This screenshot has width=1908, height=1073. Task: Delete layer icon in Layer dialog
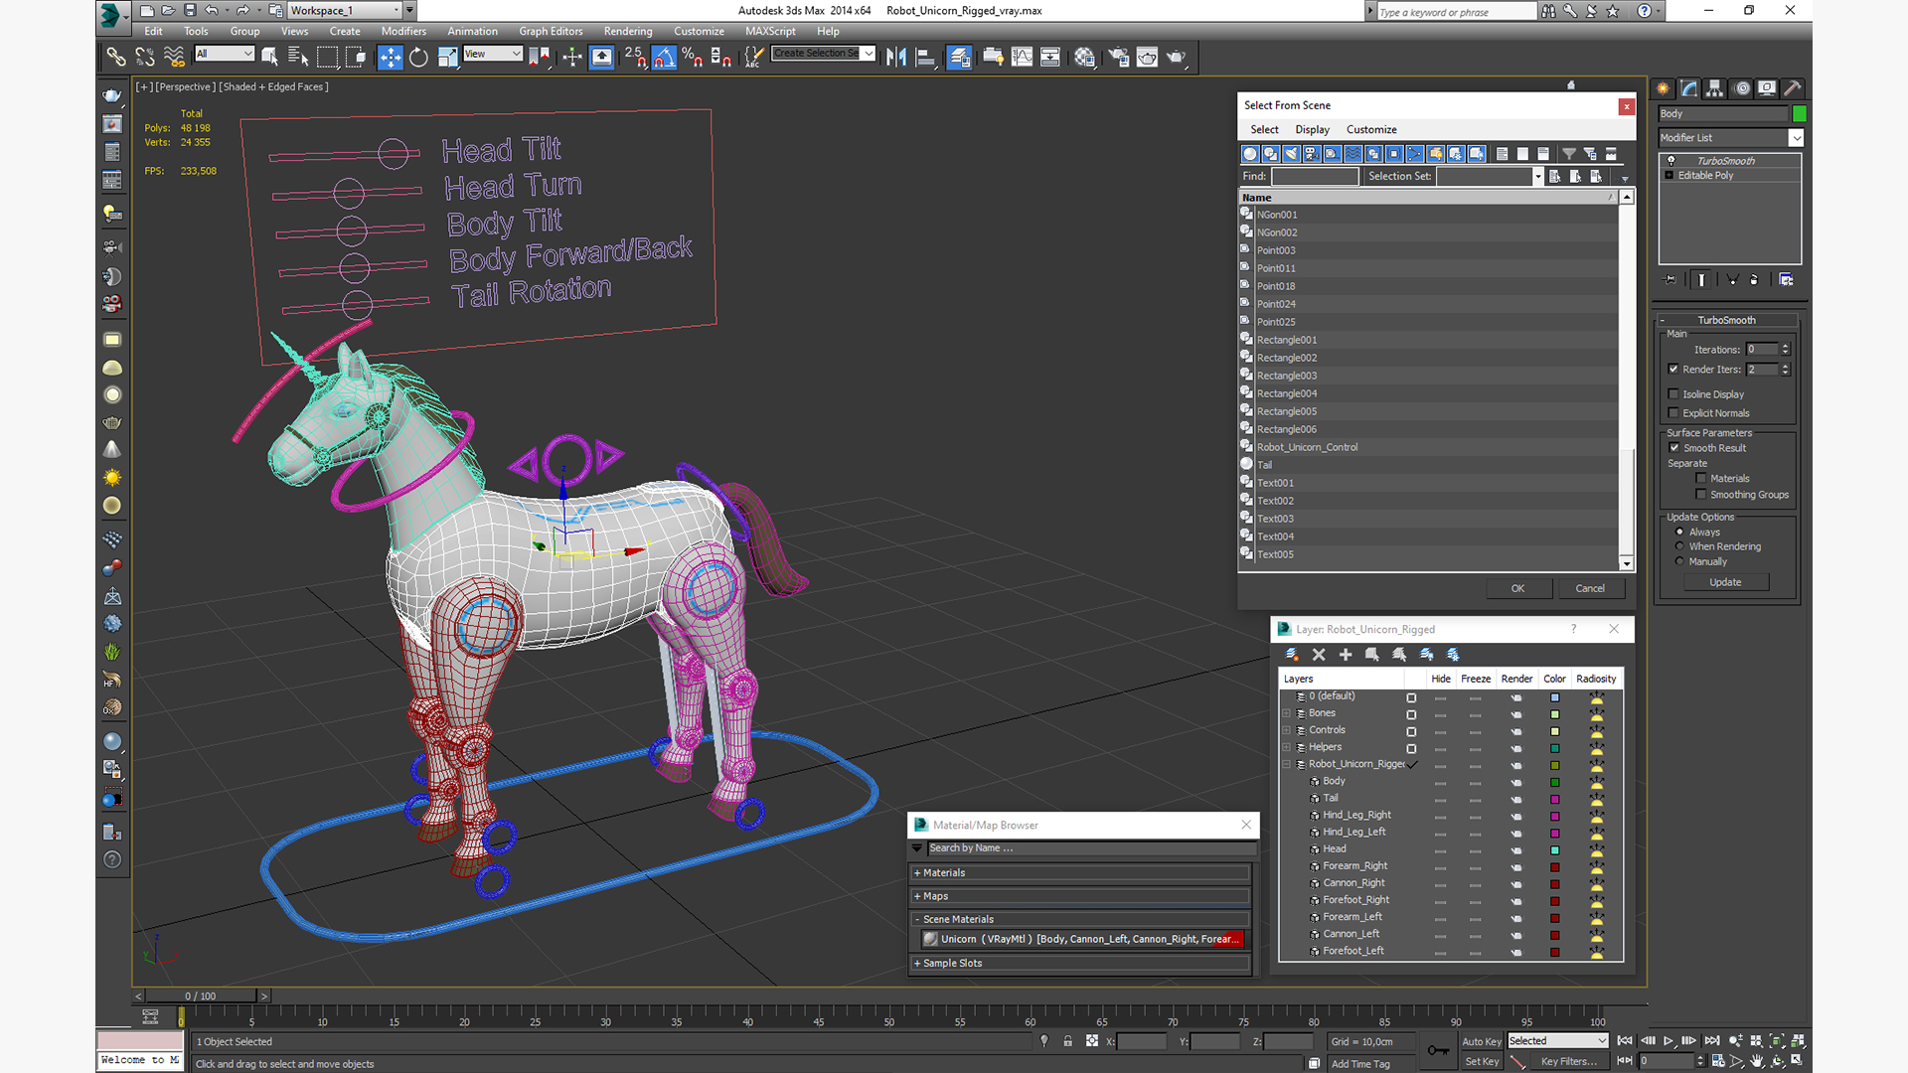(1319, 655)
